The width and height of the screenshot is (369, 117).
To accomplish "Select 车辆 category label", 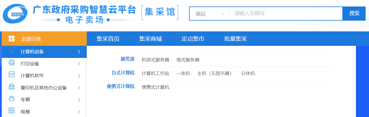I will (25, 100).
